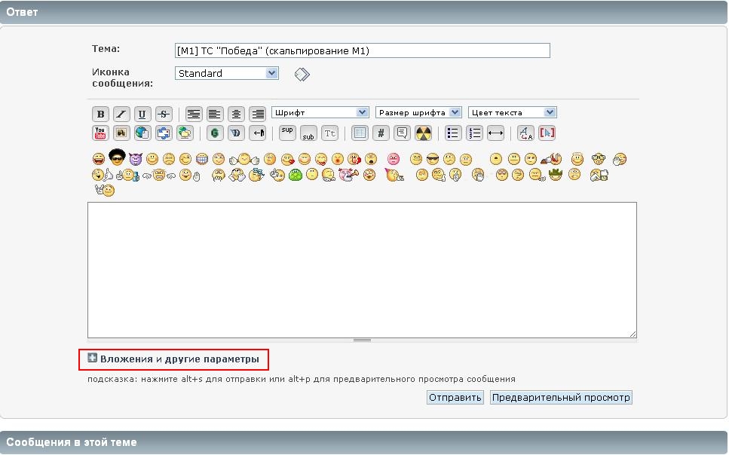Insert the purple devil smiley
729x455 pixels.
135,159
